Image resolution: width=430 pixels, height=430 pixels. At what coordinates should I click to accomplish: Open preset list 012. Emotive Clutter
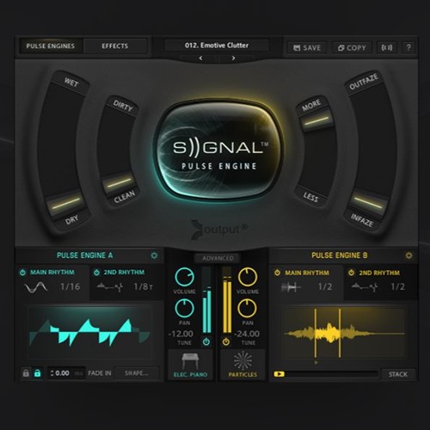pyautogui.click(x=217, y=46)
